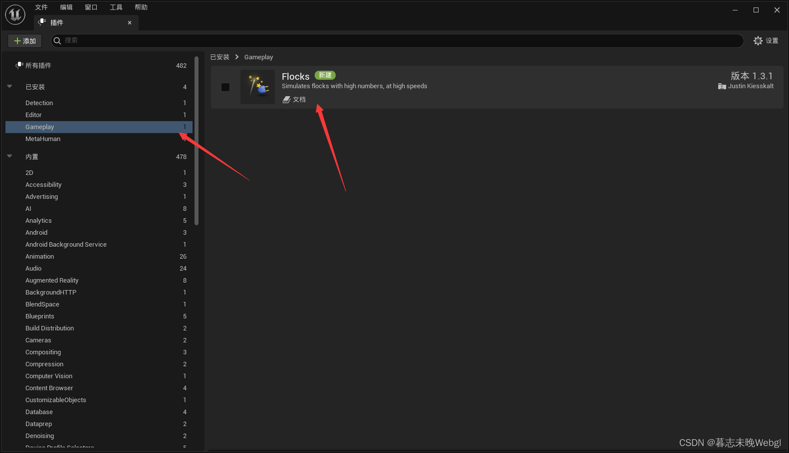Click the plus icon on the 添加 button
The width and height of the screenshot is (789, 453).
point(17,41)
